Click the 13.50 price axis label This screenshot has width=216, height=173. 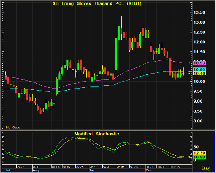(199, 12)
